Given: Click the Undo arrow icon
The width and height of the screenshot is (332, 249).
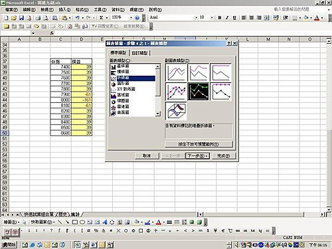Looking at the screenshot, I should pyautogui.click(x=77, y=18).
